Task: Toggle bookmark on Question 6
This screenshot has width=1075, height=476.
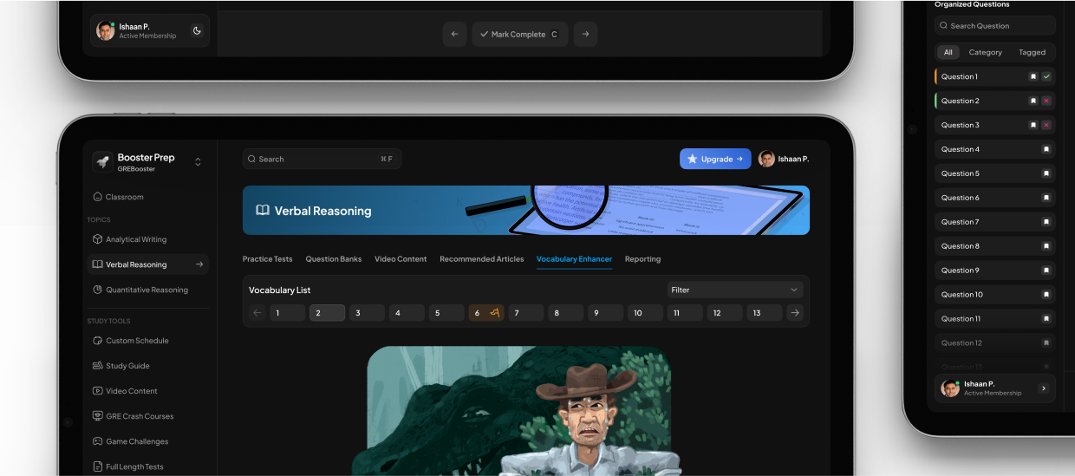Action: [x=1046, y=198]
